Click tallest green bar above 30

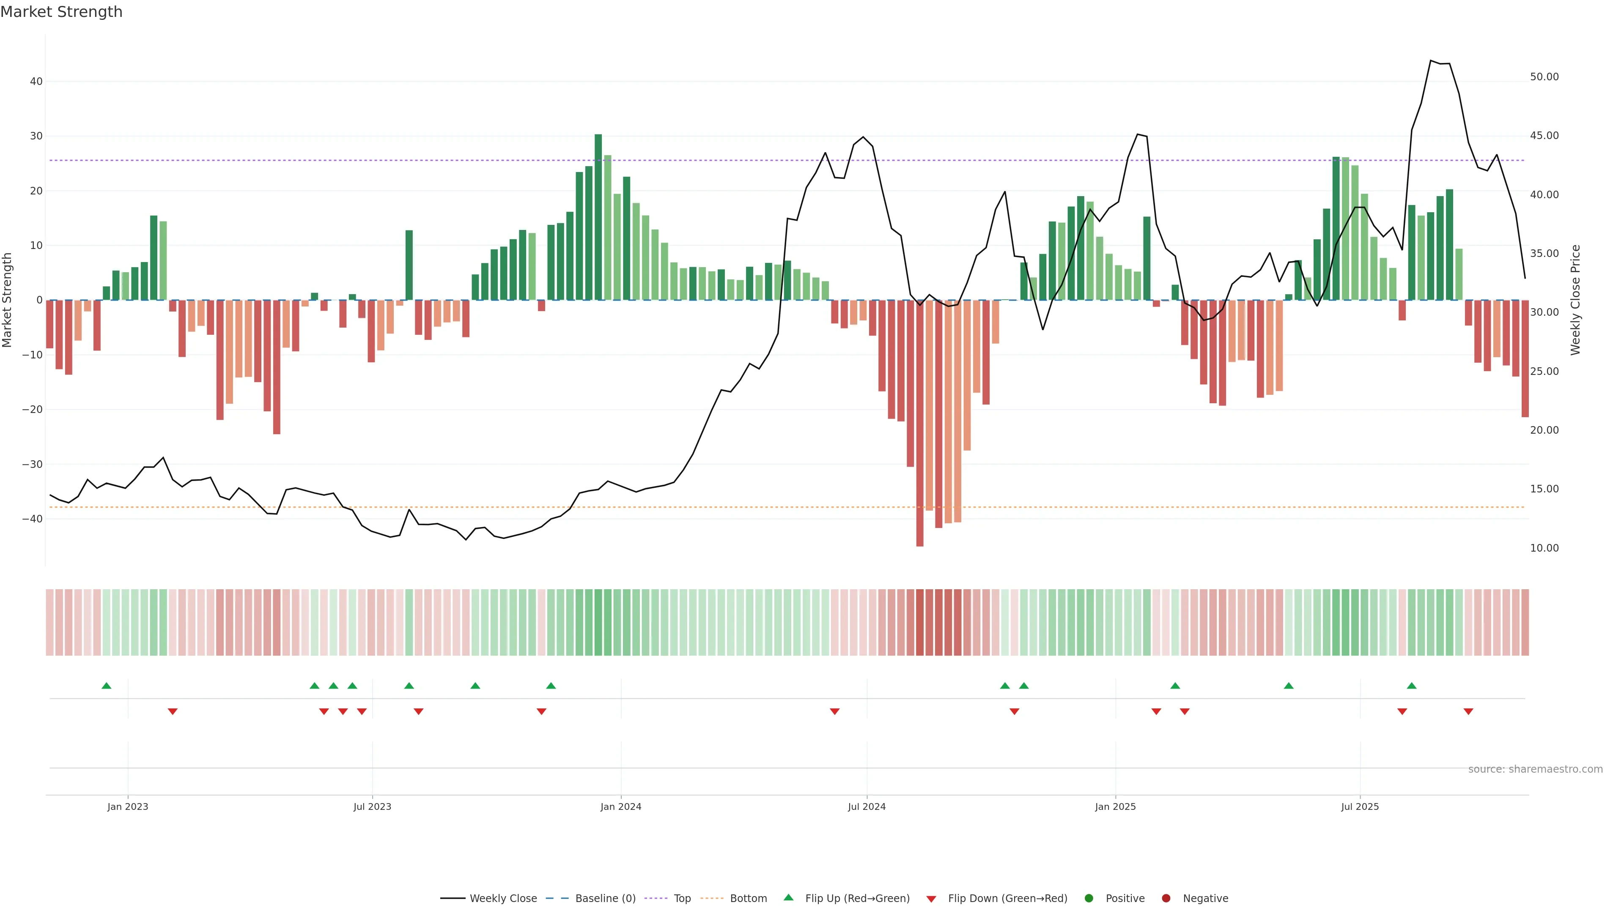tap(598, 214)
